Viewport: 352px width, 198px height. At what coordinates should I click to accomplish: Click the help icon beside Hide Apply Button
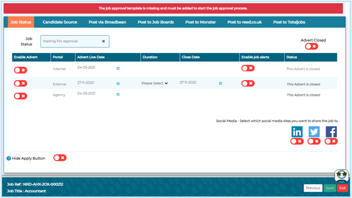click(8, 158)
